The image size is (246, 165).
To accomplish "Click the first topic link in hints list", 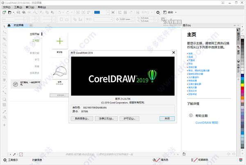I will tap(190, 54).
